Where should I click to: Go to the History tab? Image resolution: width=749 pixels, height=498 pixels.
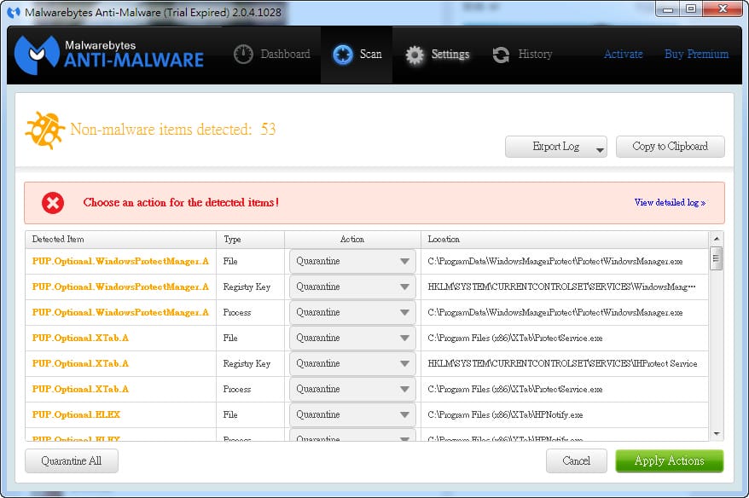(x=522, y=55)
